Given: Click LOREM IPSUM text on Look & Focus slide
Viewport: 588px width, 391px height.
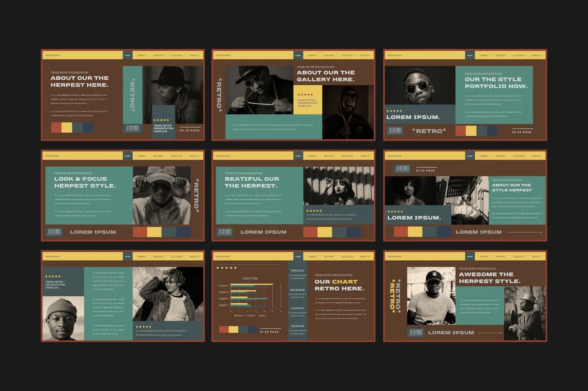Looking at the screenshot, I should (x=93, y=232).
